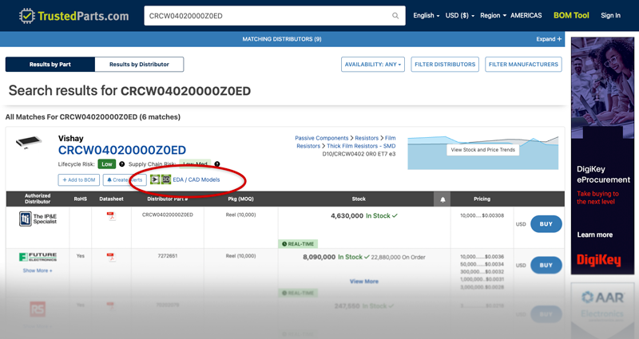This screenshot has height=339, width=639.
Task: Click Filter Distributors button
Action: point(445,65)
